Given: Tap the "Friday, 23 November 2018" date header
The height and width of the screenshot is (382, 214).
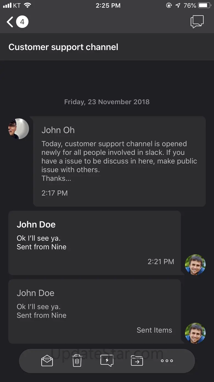Looking at the screenshot, I should click(107, 102).
